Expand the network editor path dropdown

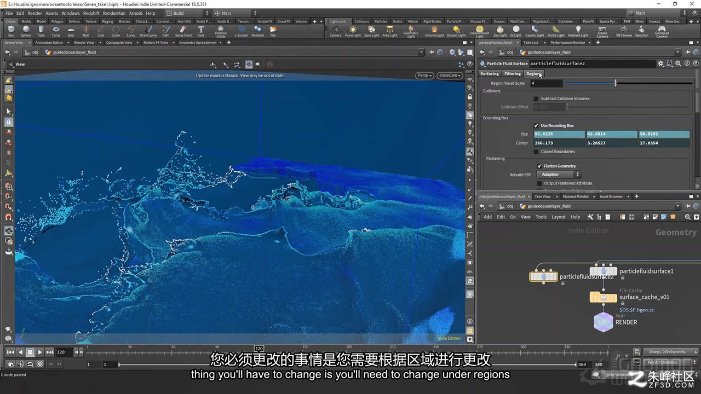pos(677,206)
